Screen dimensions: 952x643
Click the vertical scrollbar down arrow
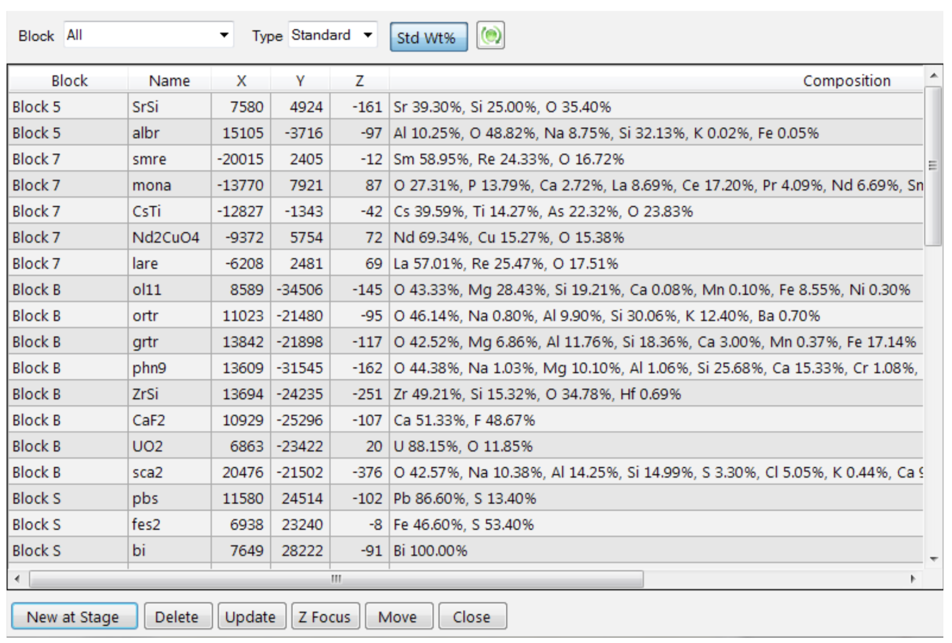click(x=933, y=559)
